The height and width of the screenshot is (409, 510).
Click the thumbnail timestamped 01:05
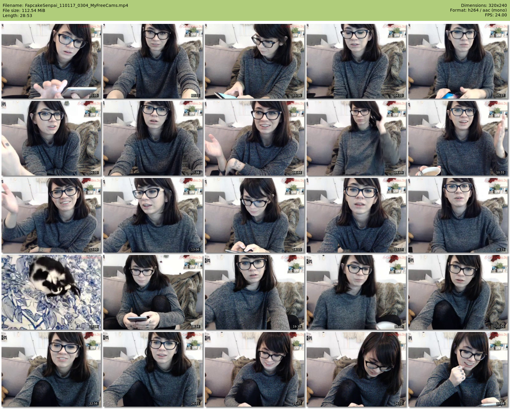coord(51,61)
